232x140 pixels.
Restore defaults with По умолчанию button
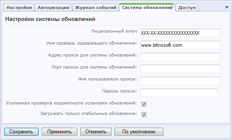(139, 132)
